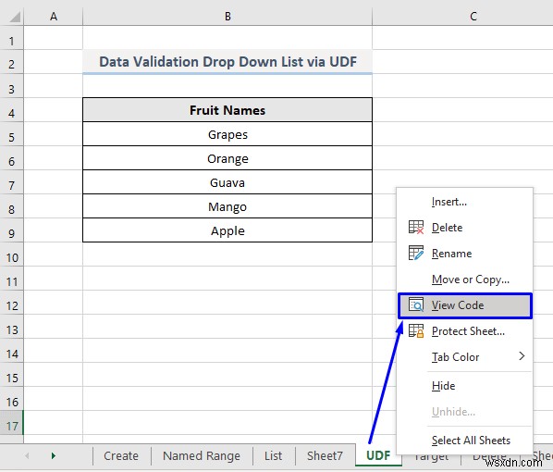
Task: Click the 'Fruit Names' header cell
Action: (227, 110)
